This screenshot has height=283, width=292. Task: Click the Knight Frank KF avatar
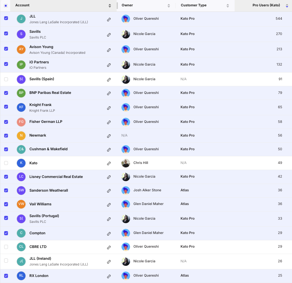21,108
